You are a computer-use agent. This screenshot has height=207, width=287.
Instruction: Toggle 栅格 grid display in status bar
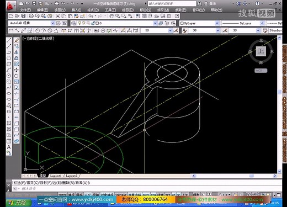click(79, 194)
